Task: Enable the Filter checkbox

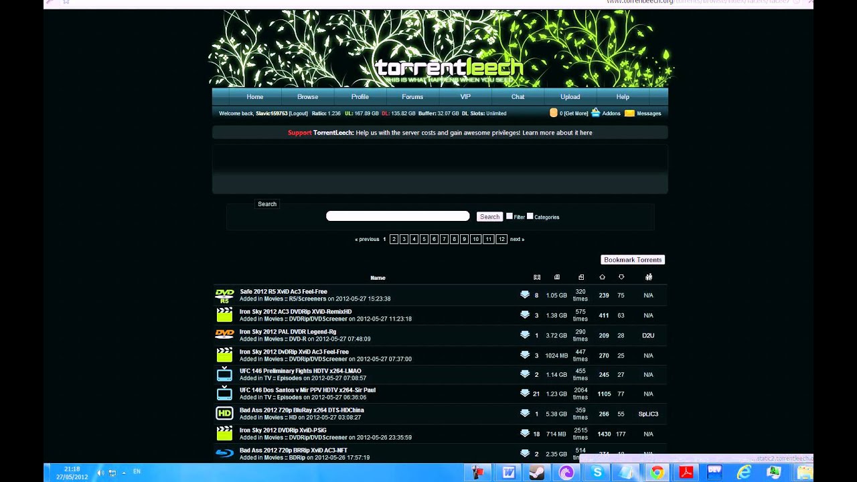Action: click(x=510, y=216)
